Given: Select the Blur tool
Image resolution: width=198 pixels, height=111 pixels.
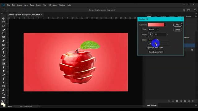Looking at the screenshot, I should coord(3,68).
